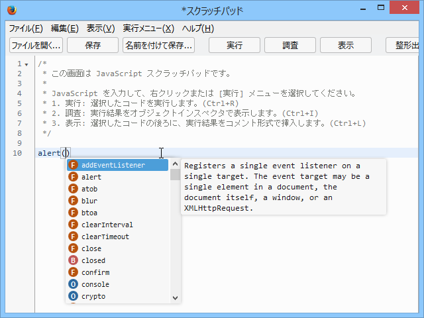The image size is (424, 318).
Task: Click the F icon next to alert suggestion
Action: pyautogui.click(x=73, y=177)
